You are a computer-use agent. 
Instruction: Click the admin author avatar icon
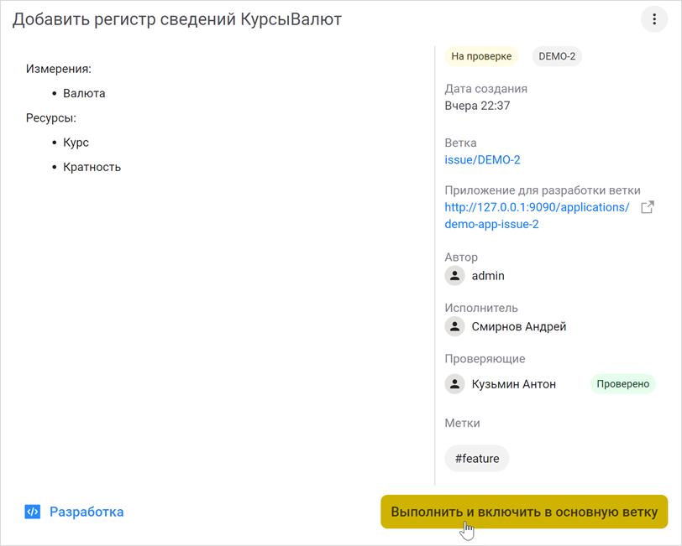click(x=454, y=275)
